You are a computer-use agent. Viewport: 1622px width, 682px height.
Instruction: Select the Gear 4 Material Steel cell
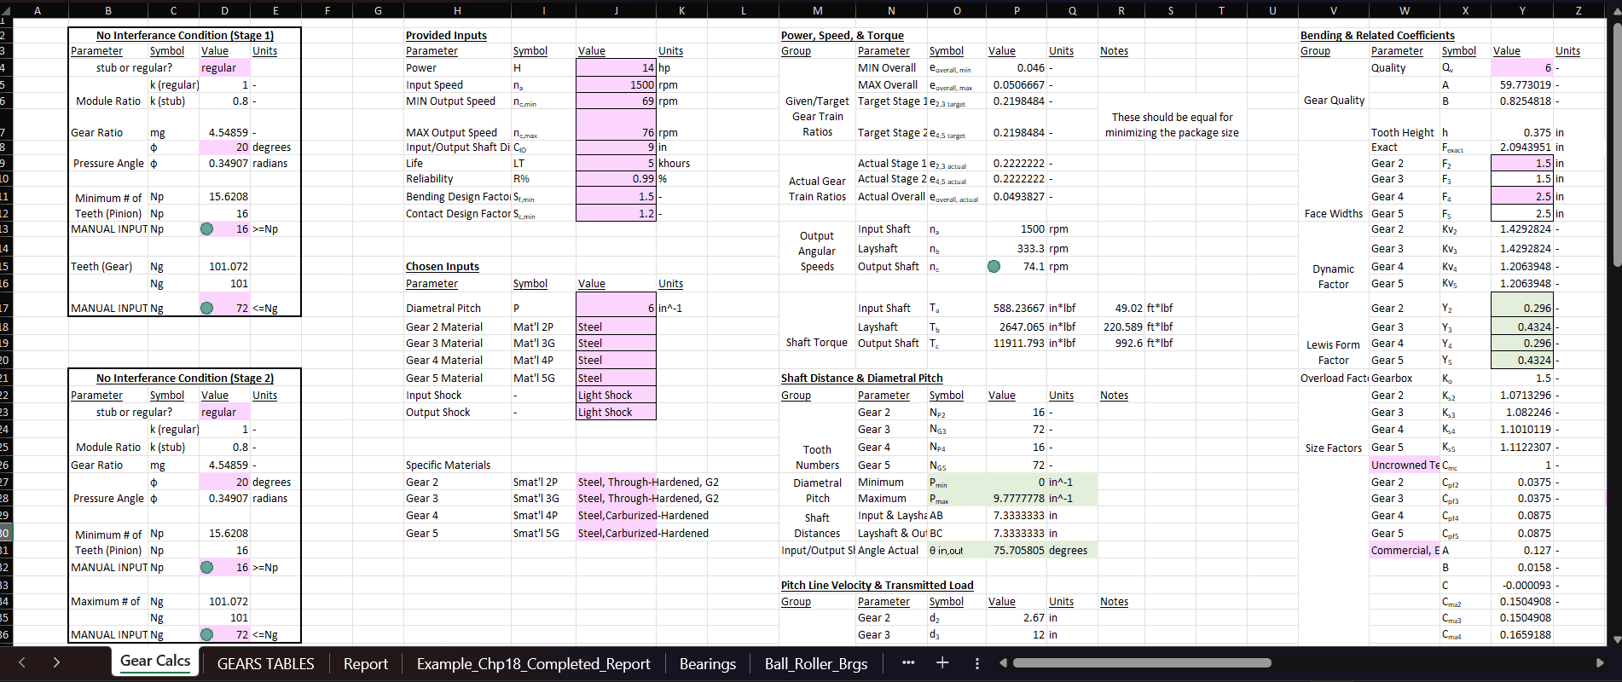point(616,361)
